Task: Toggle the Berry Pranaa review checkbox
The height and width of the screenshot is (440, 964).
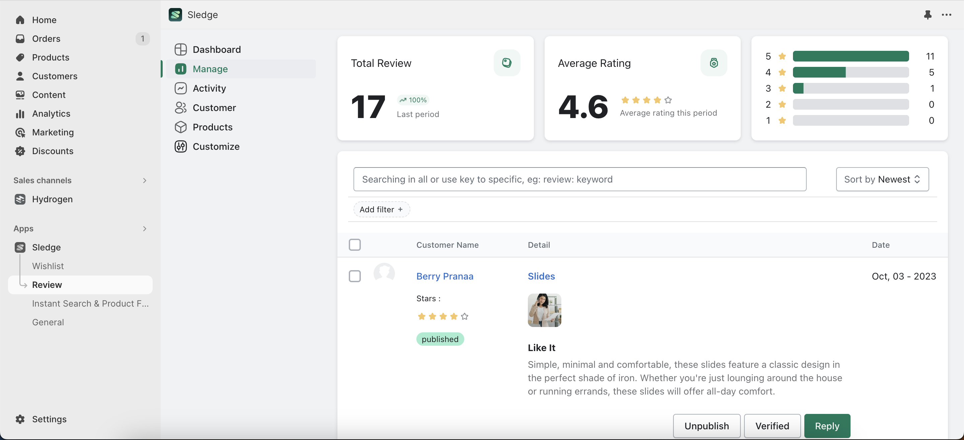Action: tap(355, 276)
